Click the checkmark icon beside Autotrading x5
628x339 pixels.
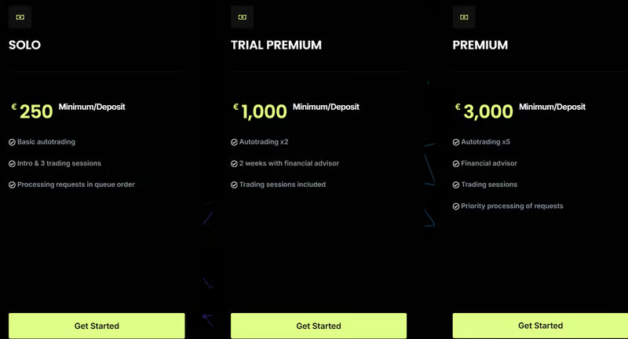pyautogui.click(x=456, y=142)
